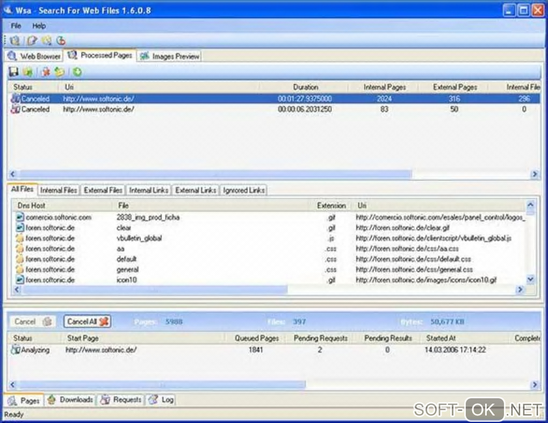
Task: Sort file list by Extension column header
Action: (x=331, y=205)
